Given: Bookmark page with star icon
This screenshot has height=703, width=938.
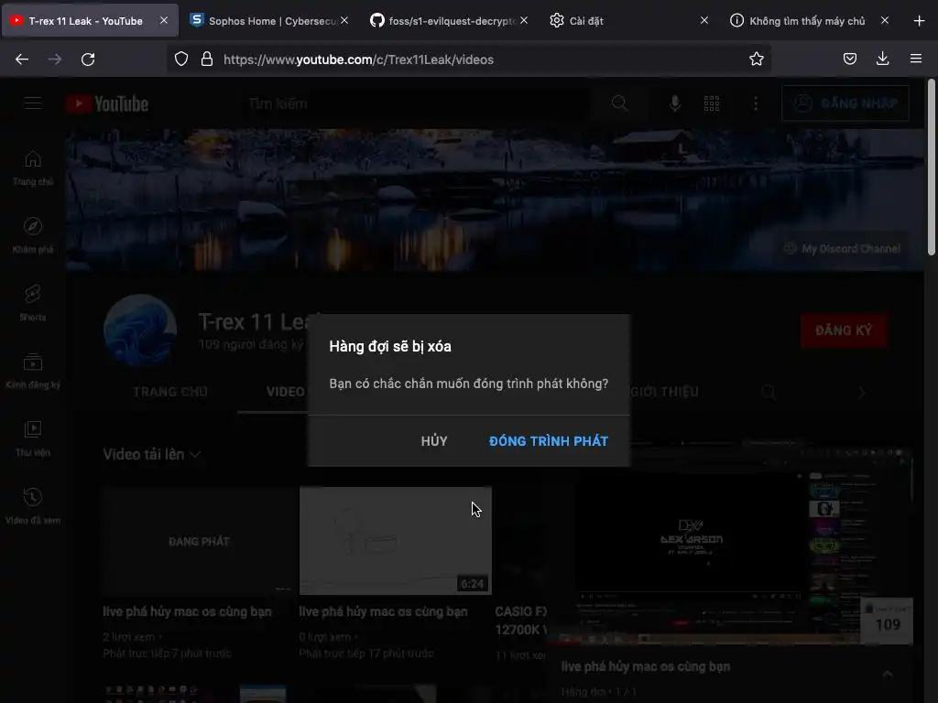Looking at the screenshot, I should [x=756, y=59].
